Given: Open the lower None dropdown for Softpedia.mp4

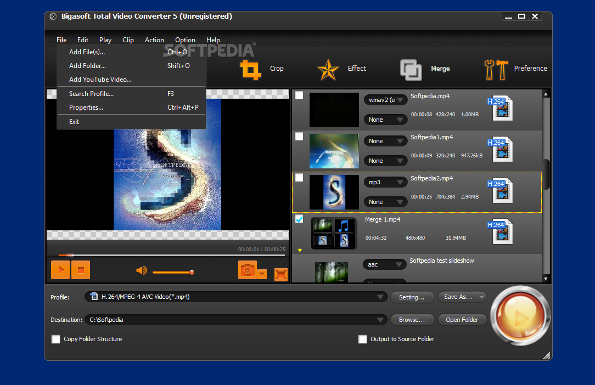Looking at the screenshot, I should pos(385,120).
